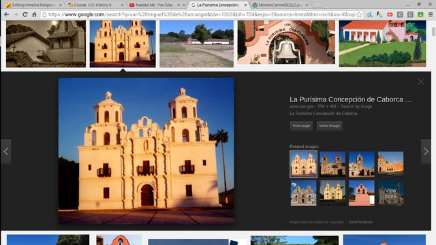Select the La Purisima search tab
436x245 pixels.
(x=218, y=5)
